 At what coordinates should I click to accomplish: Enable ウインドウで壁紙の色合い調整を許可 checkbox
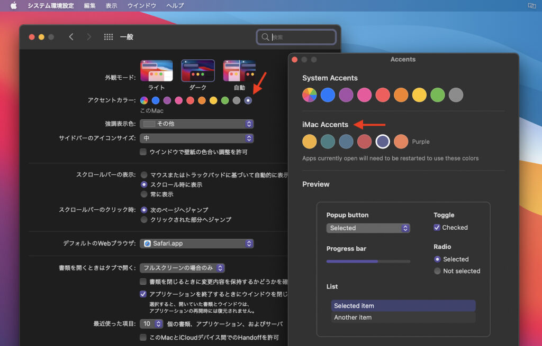click(x=143, y=151)
